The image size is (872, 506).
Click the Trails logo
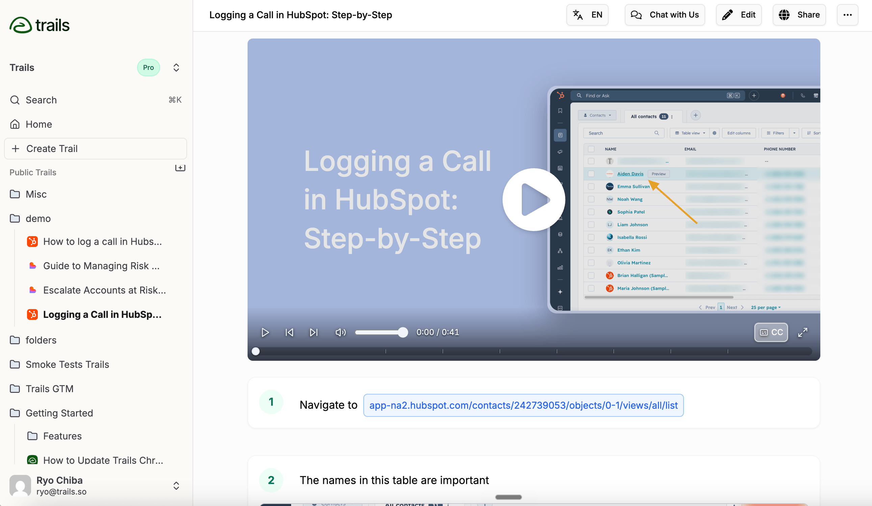point(40,25)
